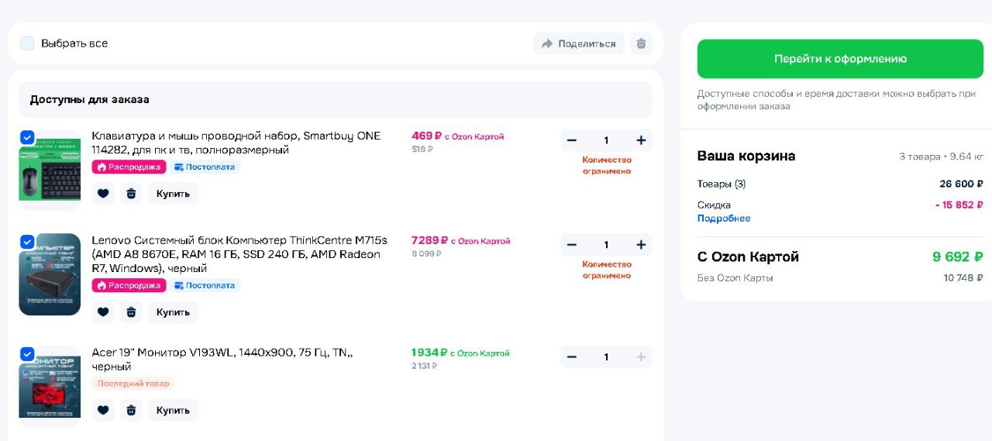Open the Acer monitor product thumbnail
992x441 pixels.
pyautogui.click(x=50, y=387)
